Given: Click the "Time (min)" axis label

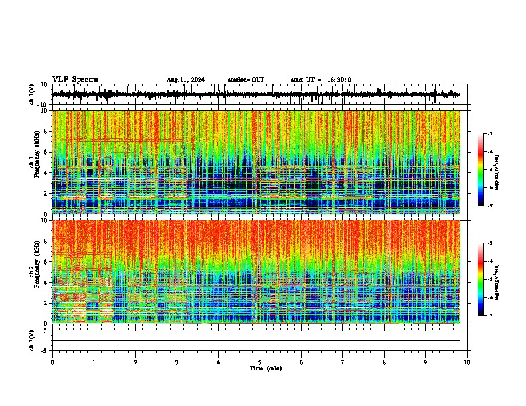Looking at the screenshot, I should [266, 368].
